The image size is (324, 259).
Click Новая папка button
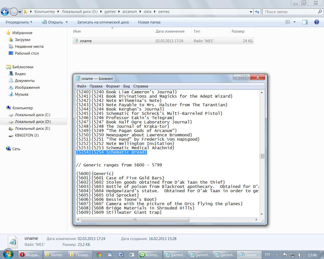pos(149,22)
